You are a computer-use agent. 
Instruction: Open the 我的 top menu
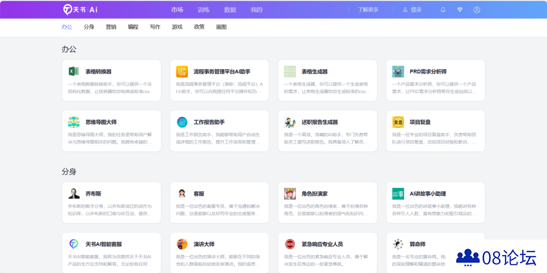(x=256, y=10)
